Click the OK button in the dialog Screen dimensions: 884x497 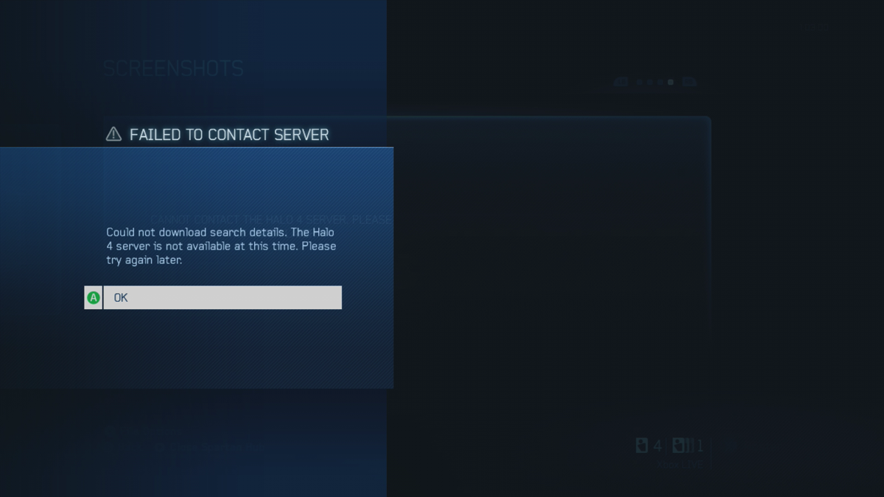pyautogui.click(x=222, y=297)
